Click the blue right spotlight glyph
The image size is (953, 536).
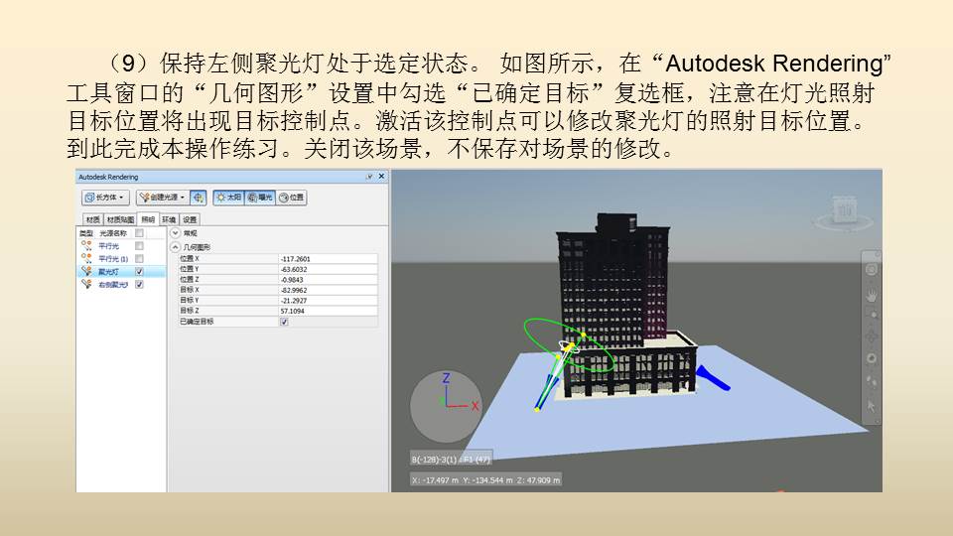[x=712, y=377]
